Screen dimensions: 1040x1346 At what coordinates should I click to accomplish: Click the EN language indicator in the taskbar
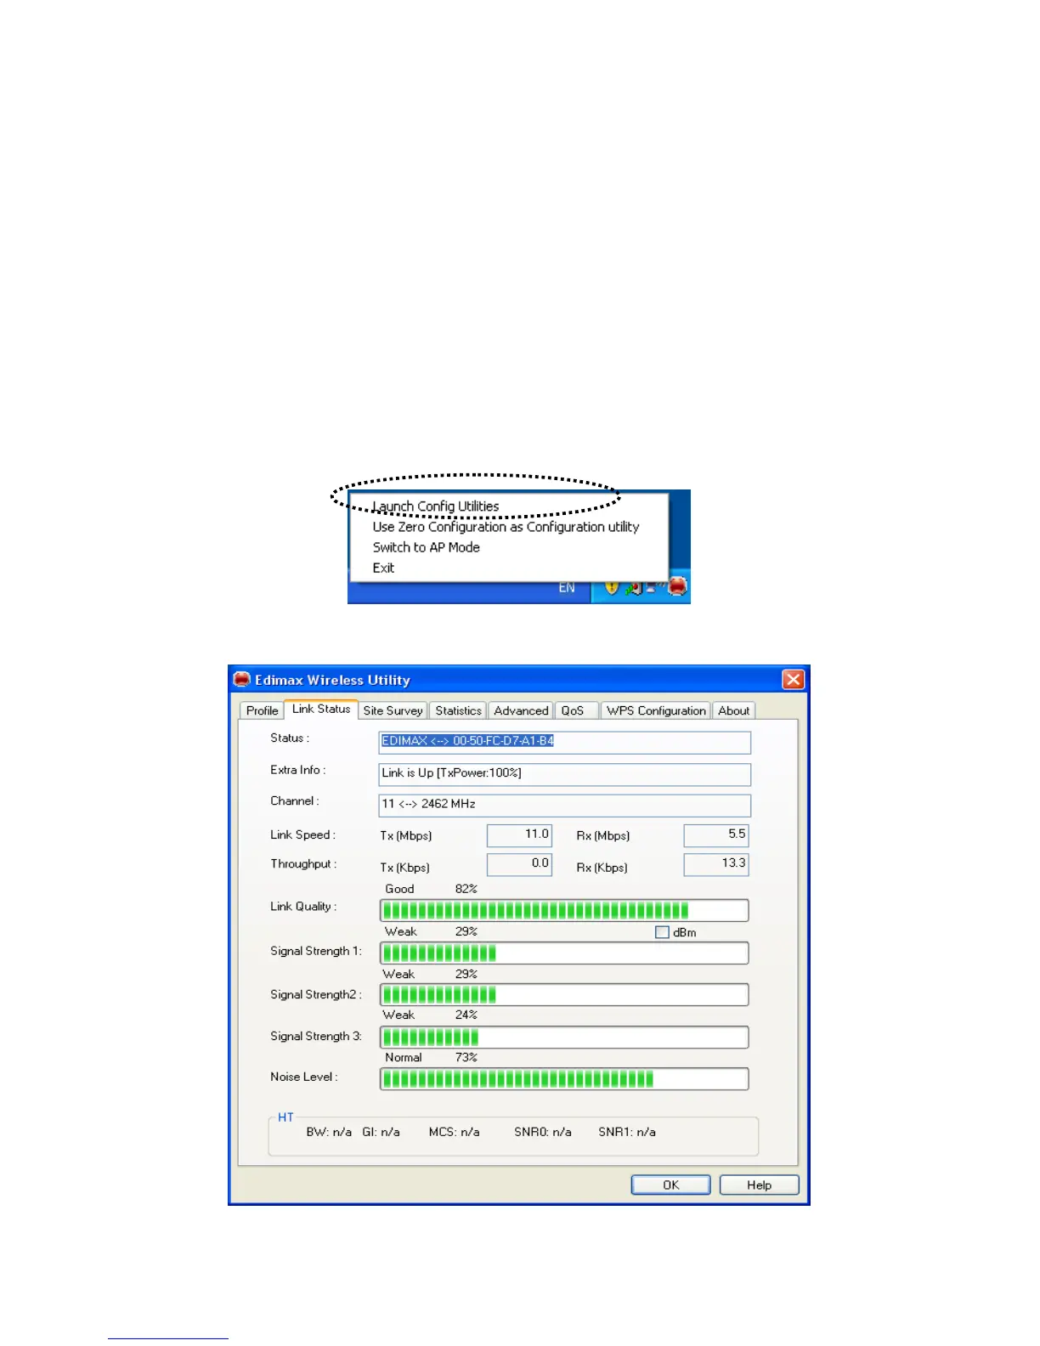[567, 588]
